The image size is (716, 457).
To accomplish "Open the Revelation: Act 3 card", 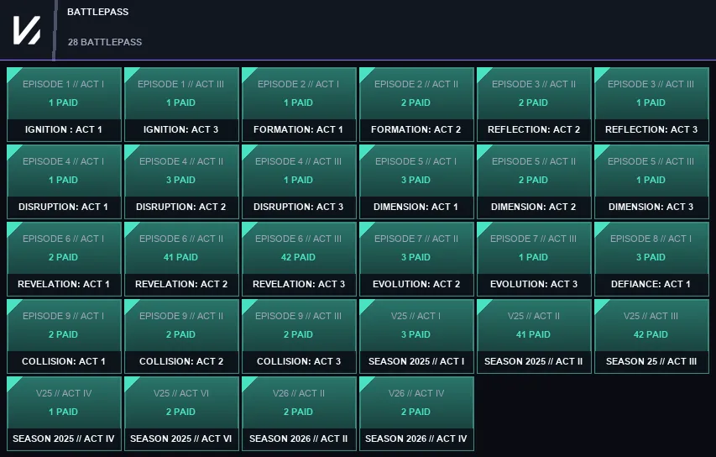I will (299, 259).
